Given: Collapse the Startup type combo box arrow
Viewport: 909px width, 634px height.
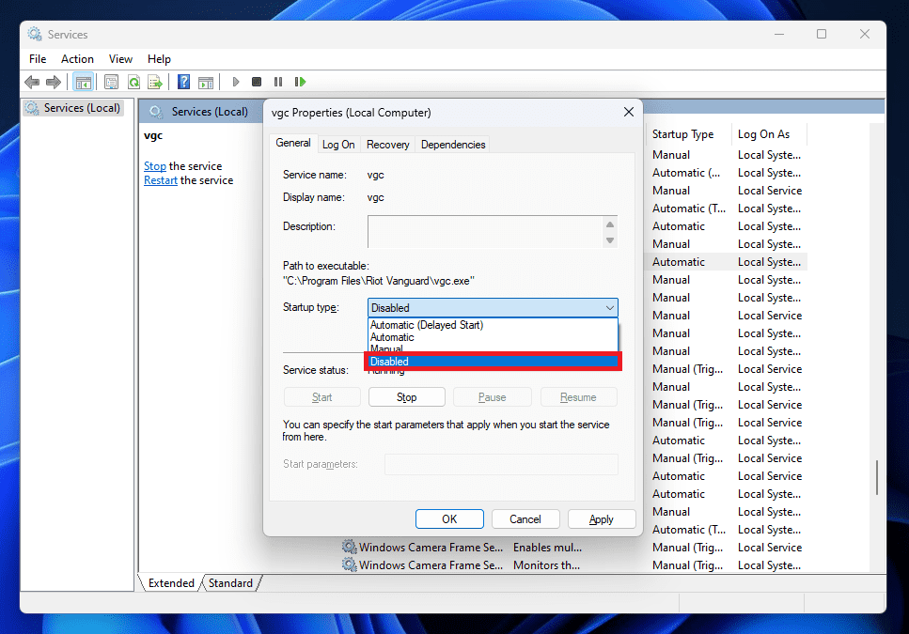Looking at the screenshot, I should tap(610, 307).
